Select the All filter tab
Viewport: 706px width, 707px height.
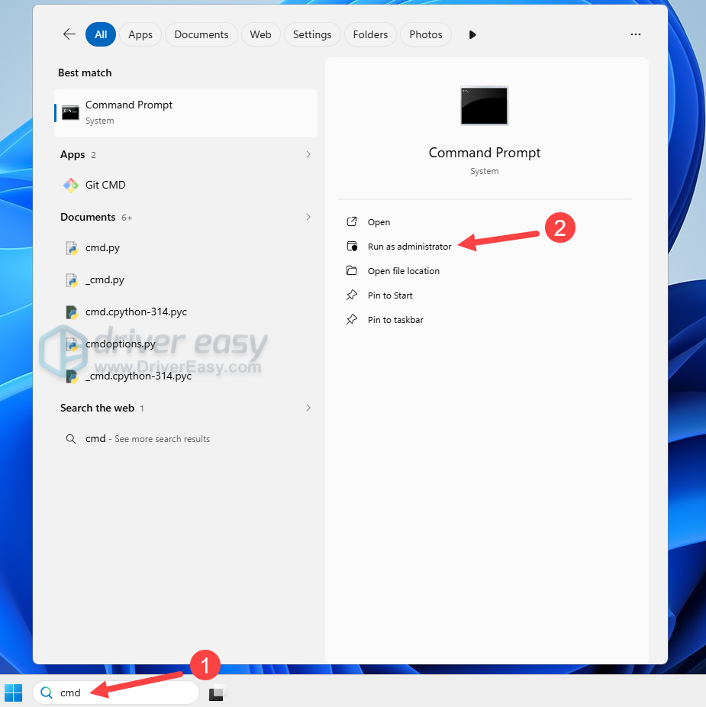tap(101, 34)
